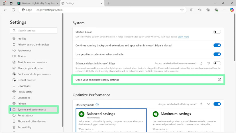
Task: Open Copilot icon in toolbar
Action: click(x=232, y=10)
